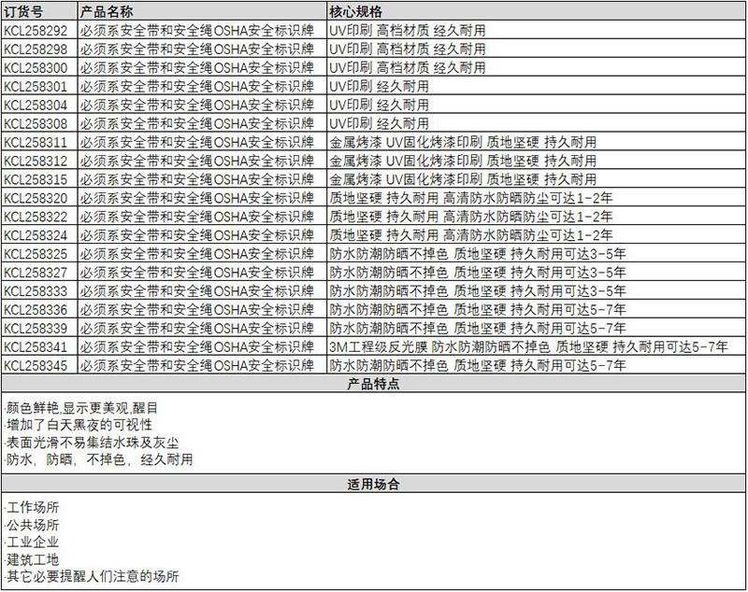Click the 工作场所 list entry
748x592 pixels.
point(33,507)
